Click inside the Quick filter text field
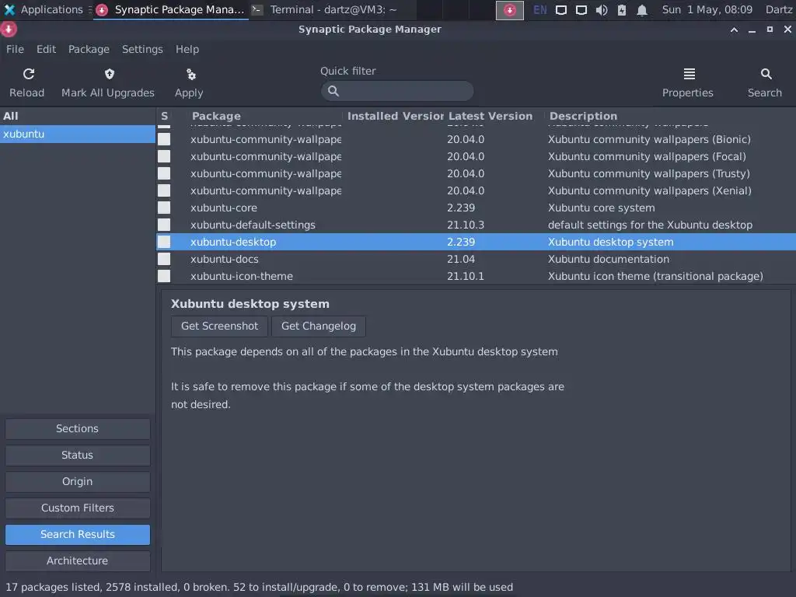796x597 pixels. tap(397, 91)
